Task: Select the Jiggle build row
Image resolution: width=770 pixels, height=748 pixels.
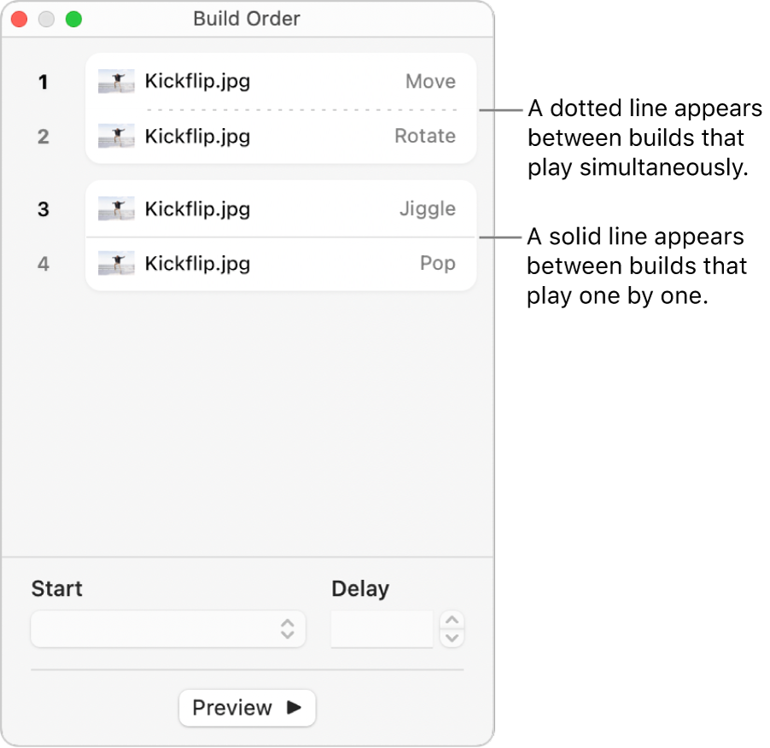Action: click(x=280, y=209)
